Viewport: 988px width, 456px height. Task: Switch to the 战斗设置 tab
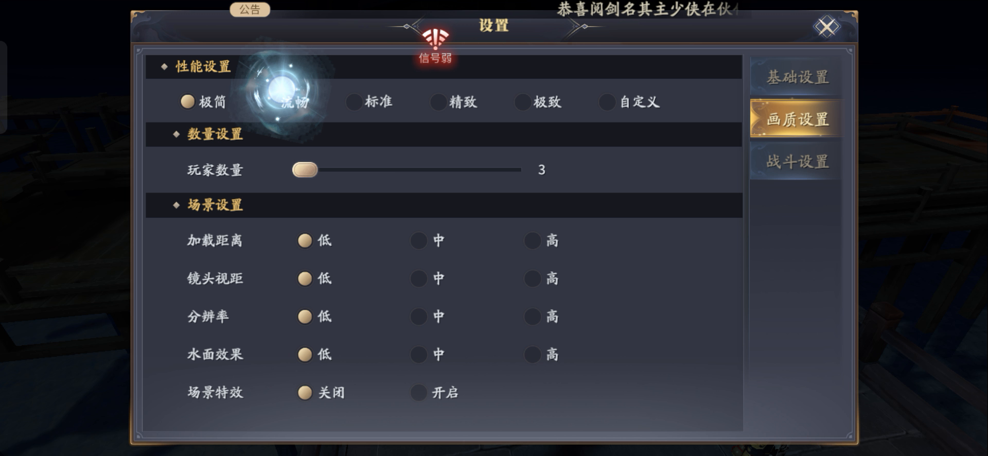(797, 162)
